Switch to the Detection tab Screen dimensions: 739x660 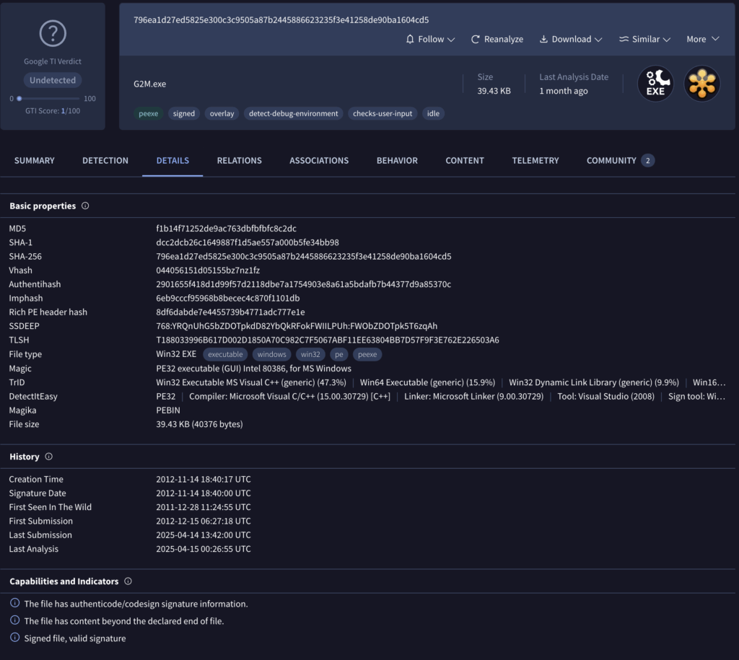click(x=105, y=161)
